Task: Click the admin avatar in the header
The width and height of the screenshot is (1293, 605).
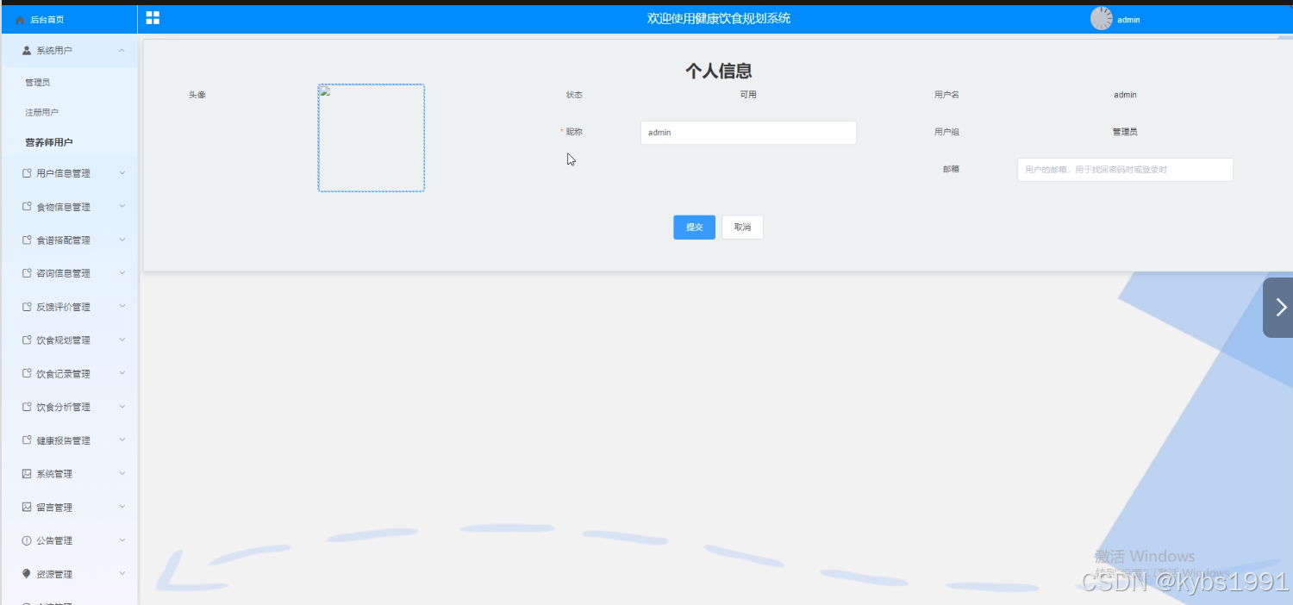Action: tap(1102, 18)
